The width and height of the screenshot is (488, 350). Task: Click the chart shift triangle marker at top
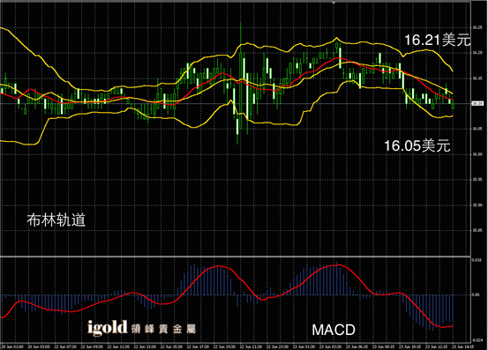pos(334,3)
